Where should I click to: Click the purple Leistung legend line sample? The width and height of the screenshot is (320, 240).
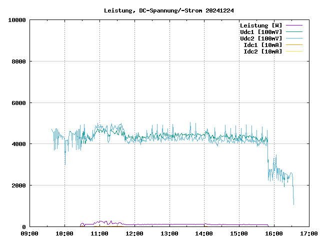pos(293,25)
